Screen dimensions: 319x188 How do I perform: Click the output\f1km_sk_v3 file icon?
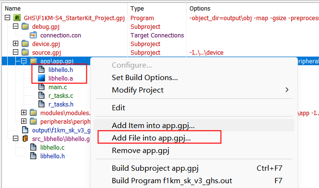coord(25,130)
